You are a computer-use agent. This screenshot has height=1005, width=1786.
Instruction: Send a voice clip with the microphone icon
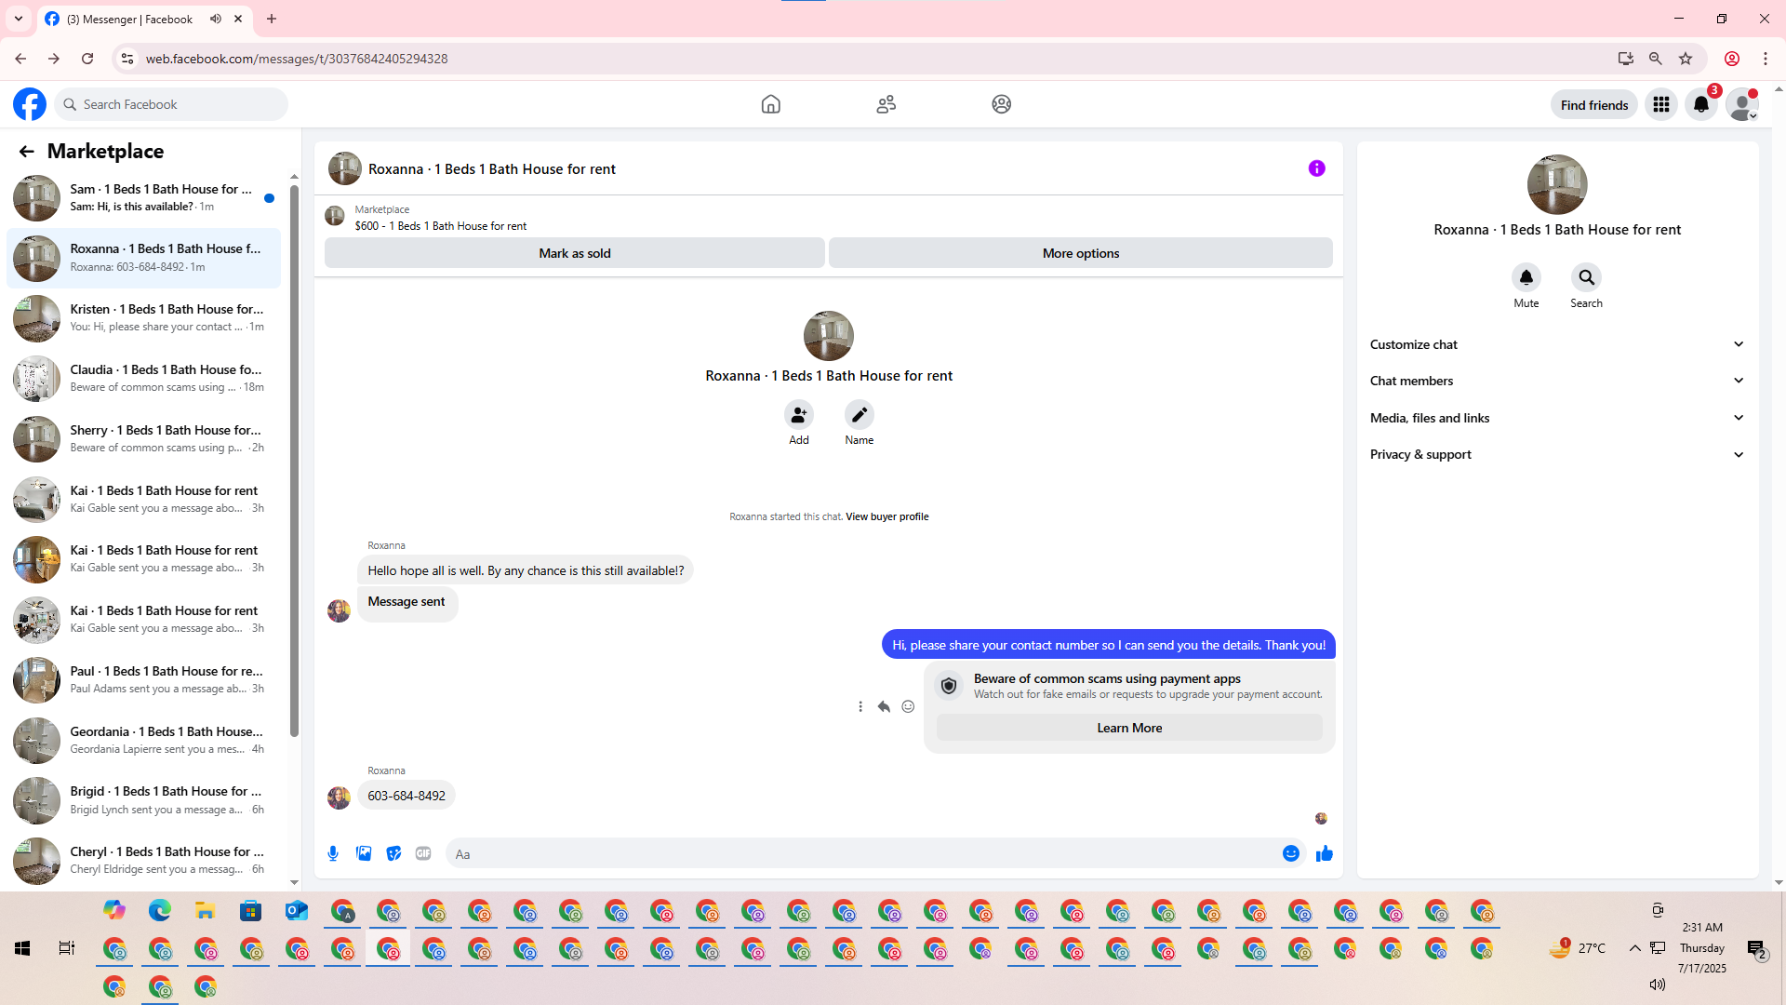click(333, 853)
